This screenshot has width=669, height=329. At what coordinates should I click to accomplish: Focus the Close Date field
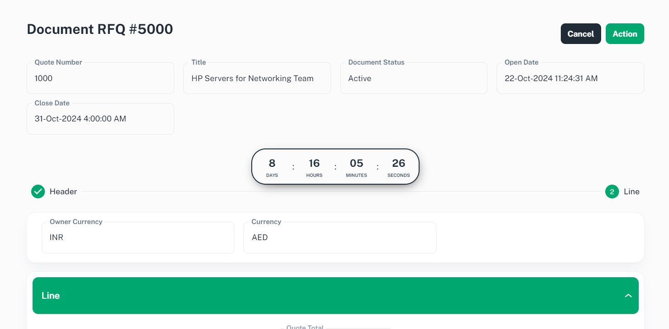(100, 119)
